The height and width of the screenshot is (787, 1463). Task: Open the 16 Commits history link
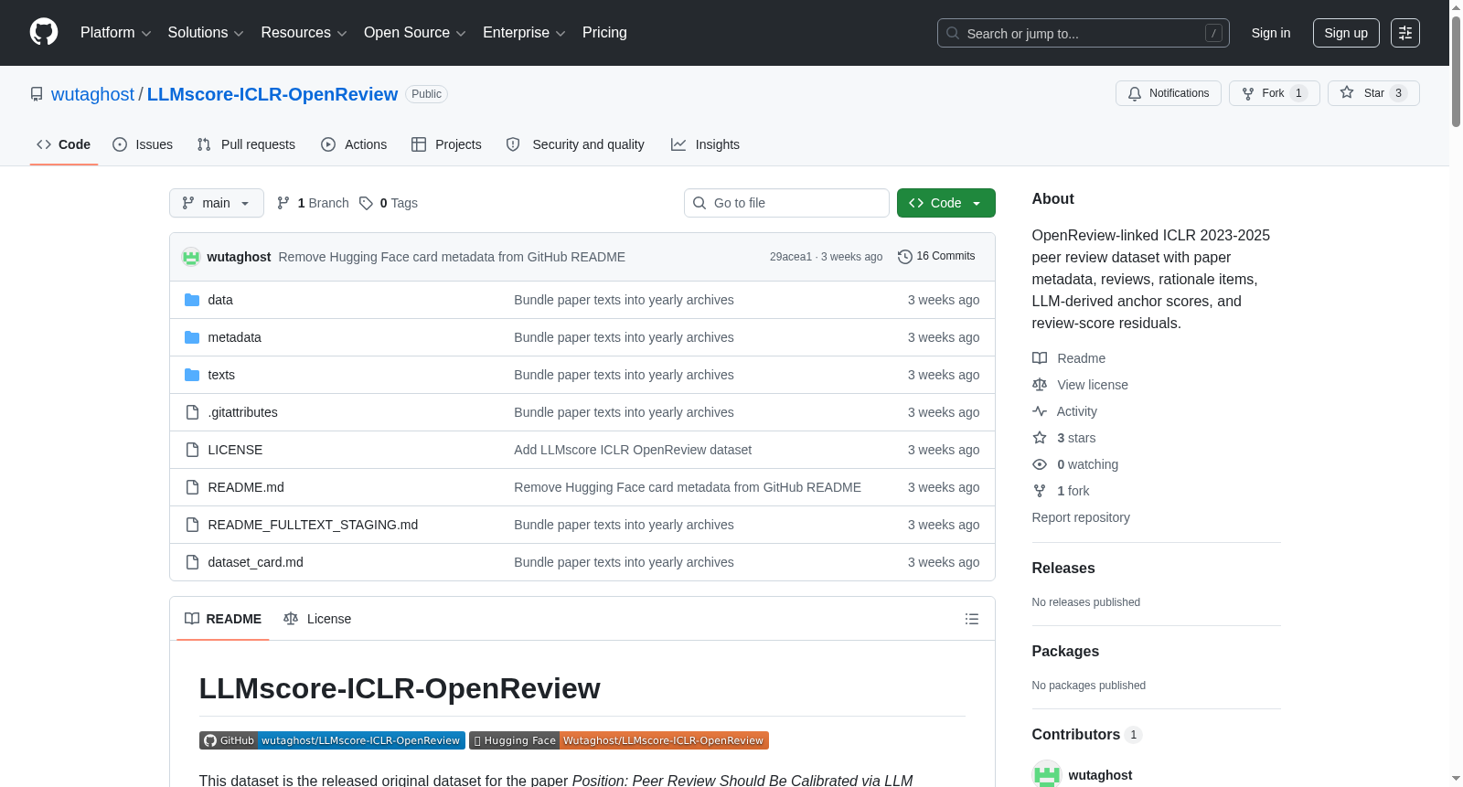(936, 257)
